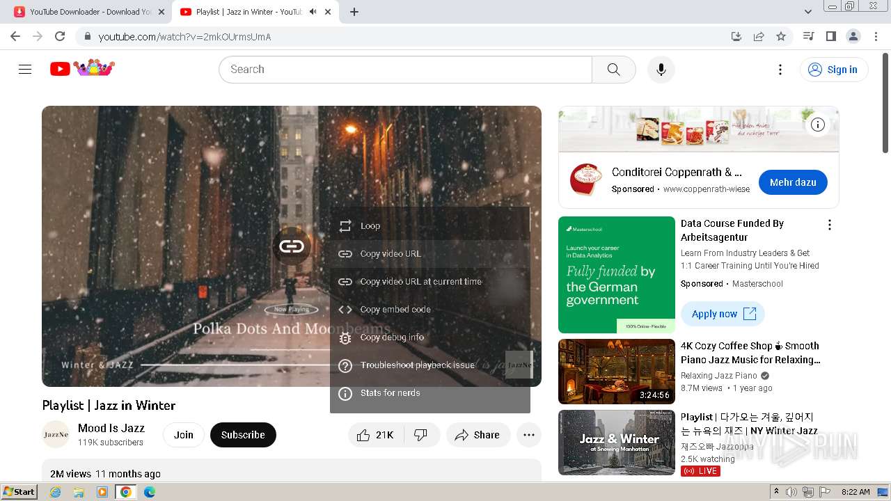Click Relaxing Jazz Piano channel name
Viewport: 891px width, 501px height.
coord(719,375)
